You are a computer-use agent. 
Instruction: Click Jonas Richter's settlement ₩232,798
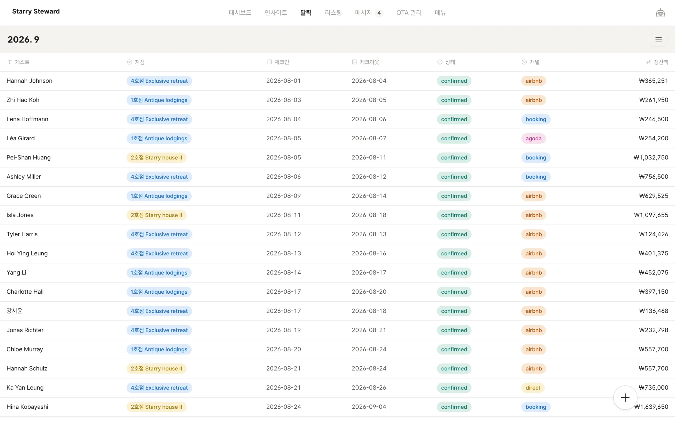coord(653,330)
